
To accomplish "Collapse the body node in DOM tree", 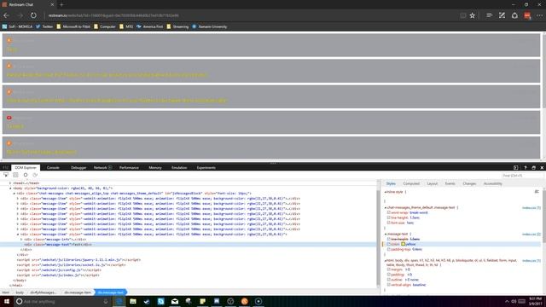I will (x=10, y=188).
